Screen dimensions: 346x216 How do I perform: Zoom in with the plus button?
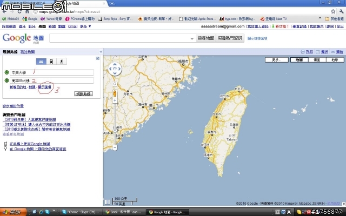pyautogui.click(x=115, y=100)
